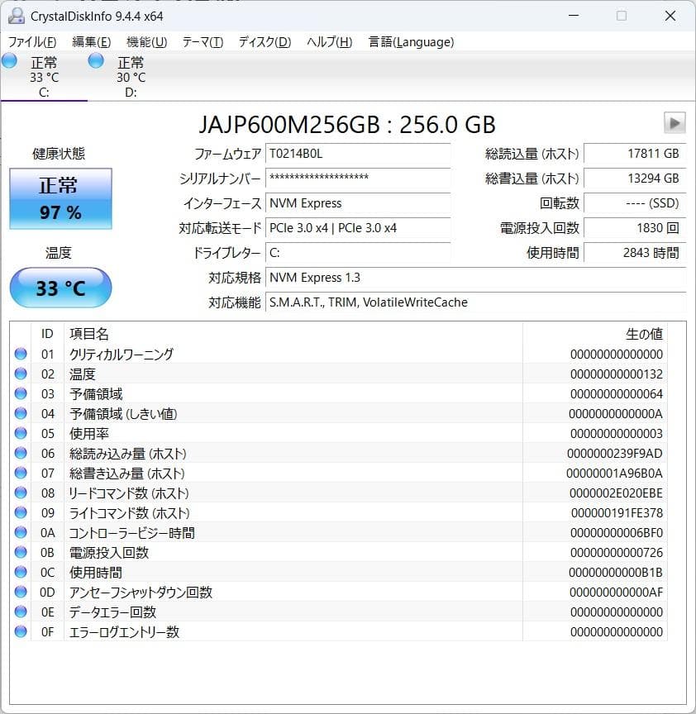The image size is (696, 714).
Task: Click the blue health circle above drive C:
Action: click(9, 59)
